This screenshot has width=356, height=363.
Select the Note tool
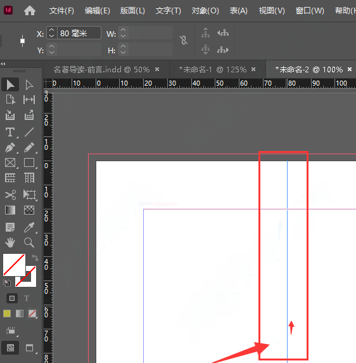[x=10, y=227]
